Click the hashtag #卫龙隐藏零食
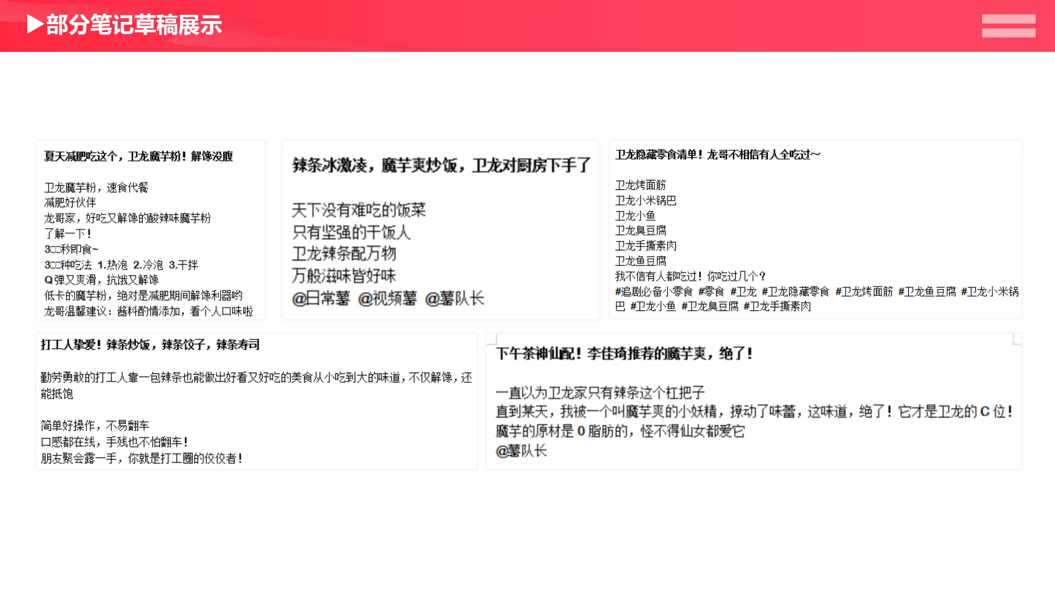This screenshot has width=1055, height=593. pos(795,292)
